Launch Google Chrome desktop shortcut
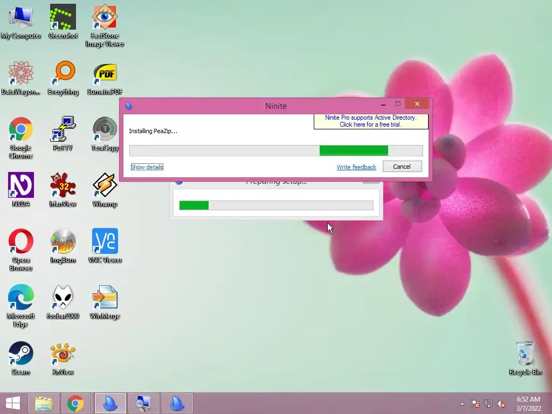The width and height of the screenshot is (552, 414). pyautogui.click(x=21, y=137)
